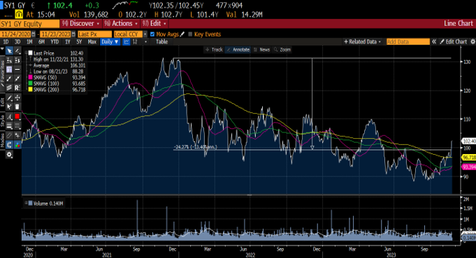This screenshot has height=258, width=476.
Task: Click the Edit Chart button
Action: point(453,42)
